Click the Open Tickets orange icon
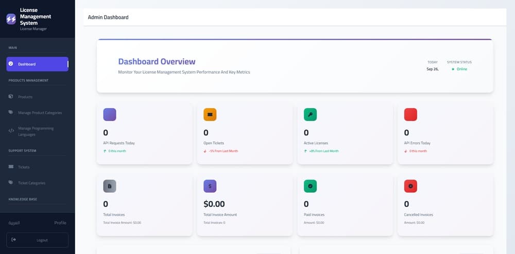 click(210, 114)
